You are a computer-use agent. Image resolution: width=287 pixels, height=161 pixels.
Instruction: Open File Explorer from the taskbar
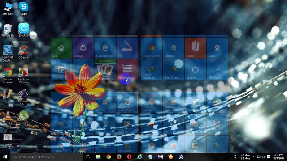(98, 157)
